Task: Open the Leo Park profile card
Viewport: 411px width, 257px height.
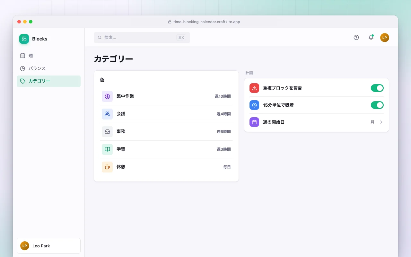Action: click(x=48, y=246)
